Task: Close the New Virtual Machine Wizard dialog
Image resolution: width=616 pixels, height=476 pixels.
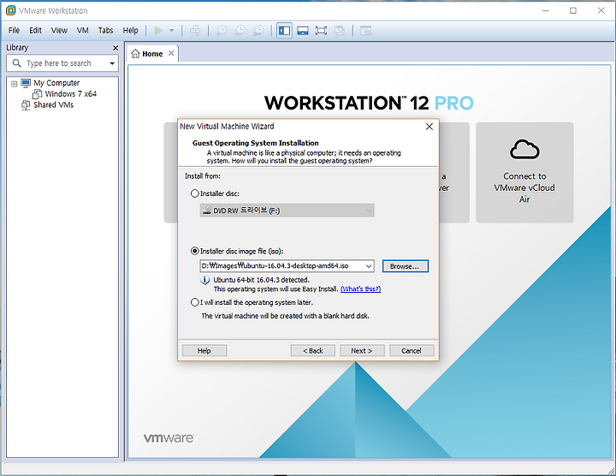Action: [429, 126]
